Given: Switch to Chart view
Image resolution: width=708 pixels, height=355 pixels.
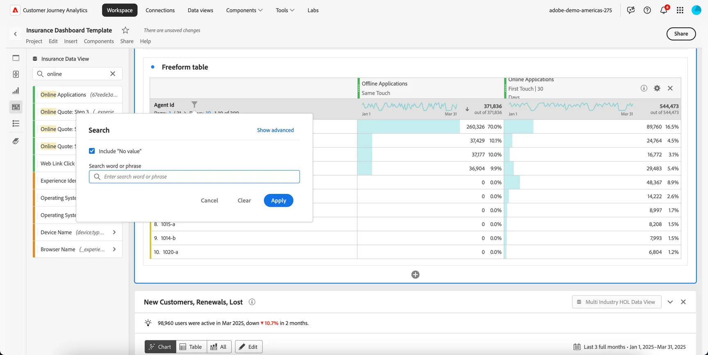Looking at the screenshot, I should [160, 347].
